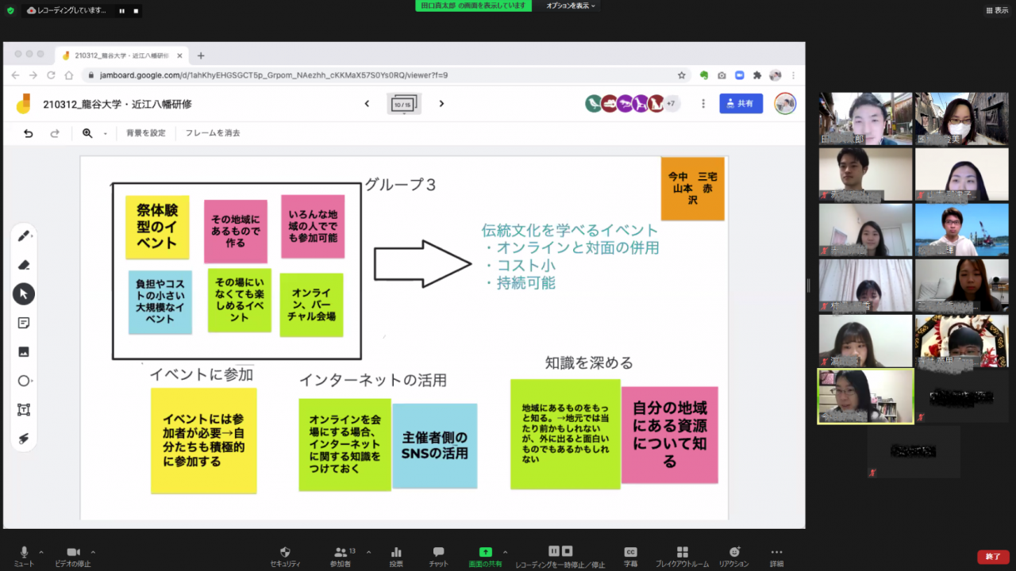Click the blue Share button
This screenshot has height=571, width=1016.
pyautogui.click(x=741, y=104)
